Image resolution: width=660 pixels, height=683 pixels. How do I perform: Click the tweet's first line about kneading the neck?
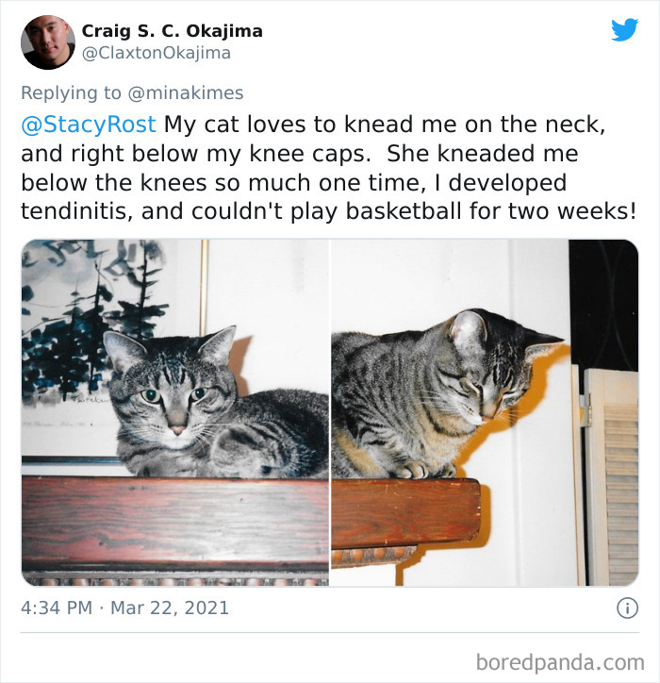pyautogui.click(x=313, y=125)
